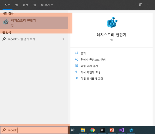
Task: Open File Explorer from the taskbar
Action: tap(83, 130)
